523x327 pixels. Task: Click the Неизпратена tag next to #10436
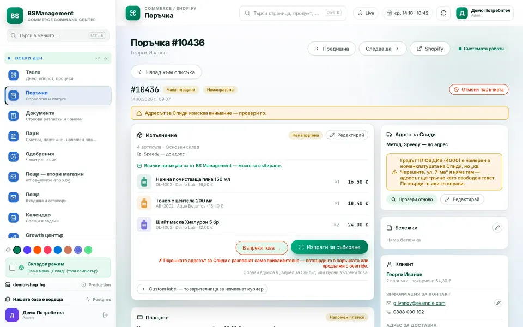pos(220,90)
